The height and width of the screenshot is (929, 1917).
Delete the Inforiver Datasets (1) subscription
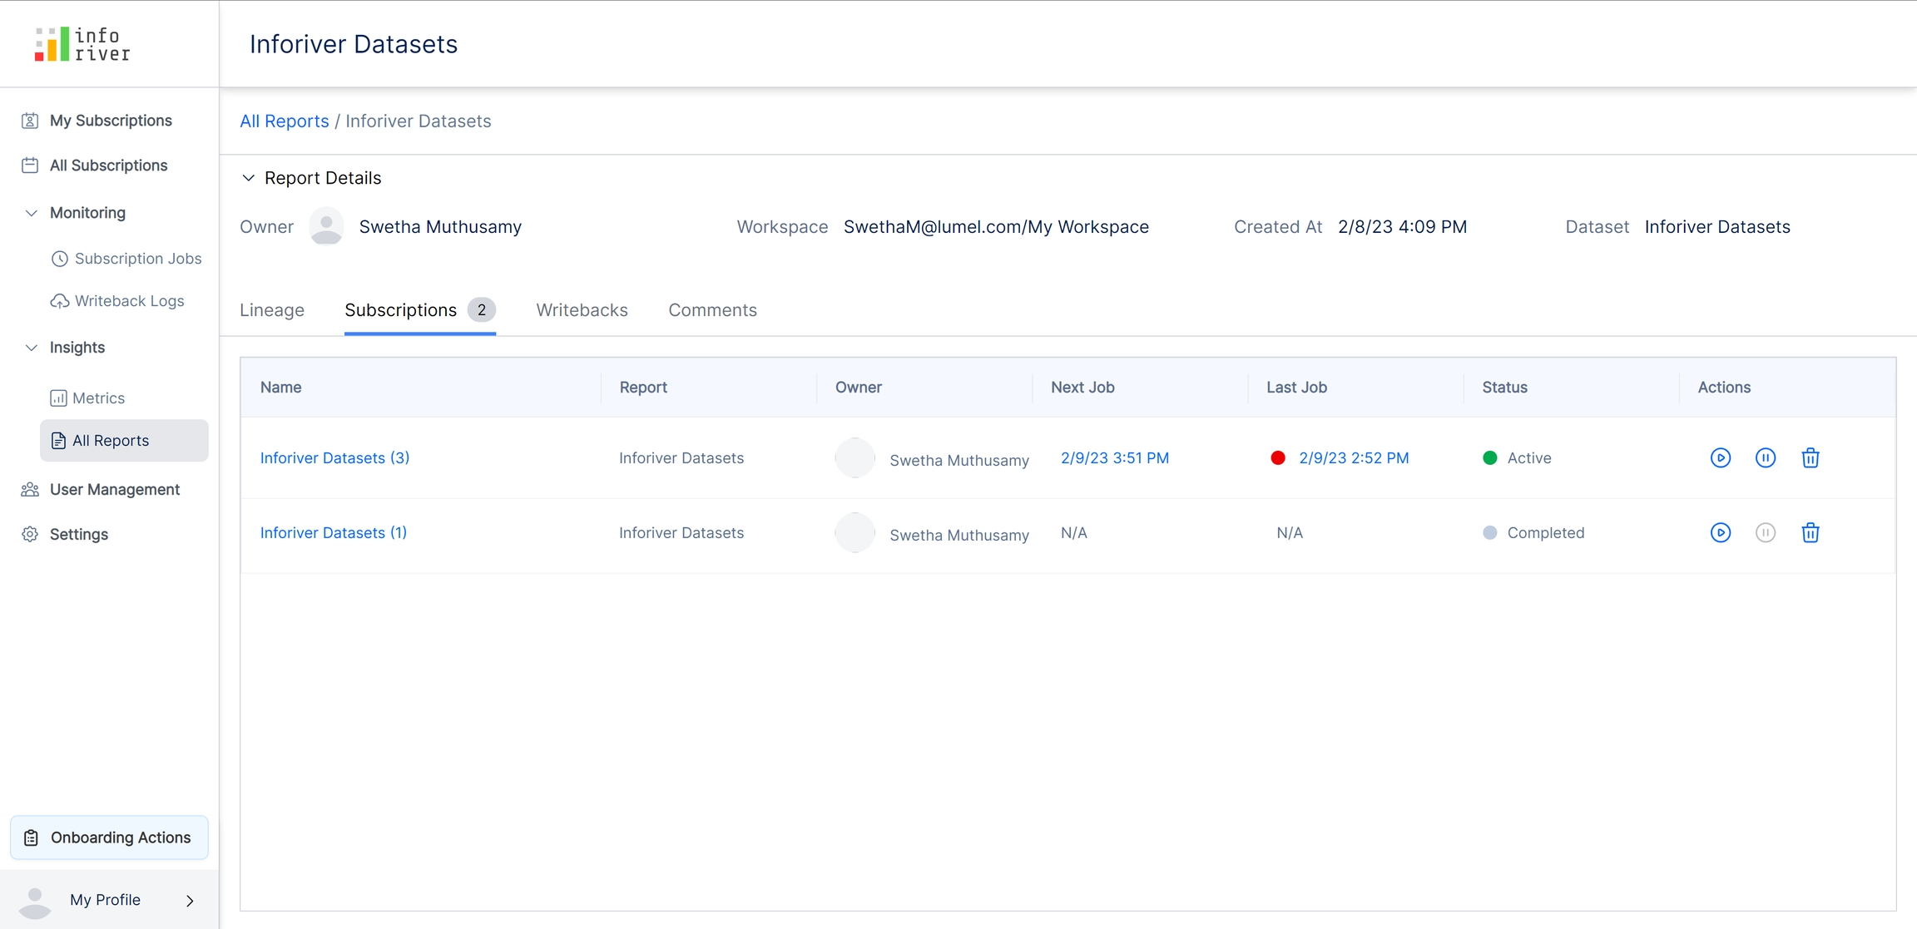(1810, 532)
